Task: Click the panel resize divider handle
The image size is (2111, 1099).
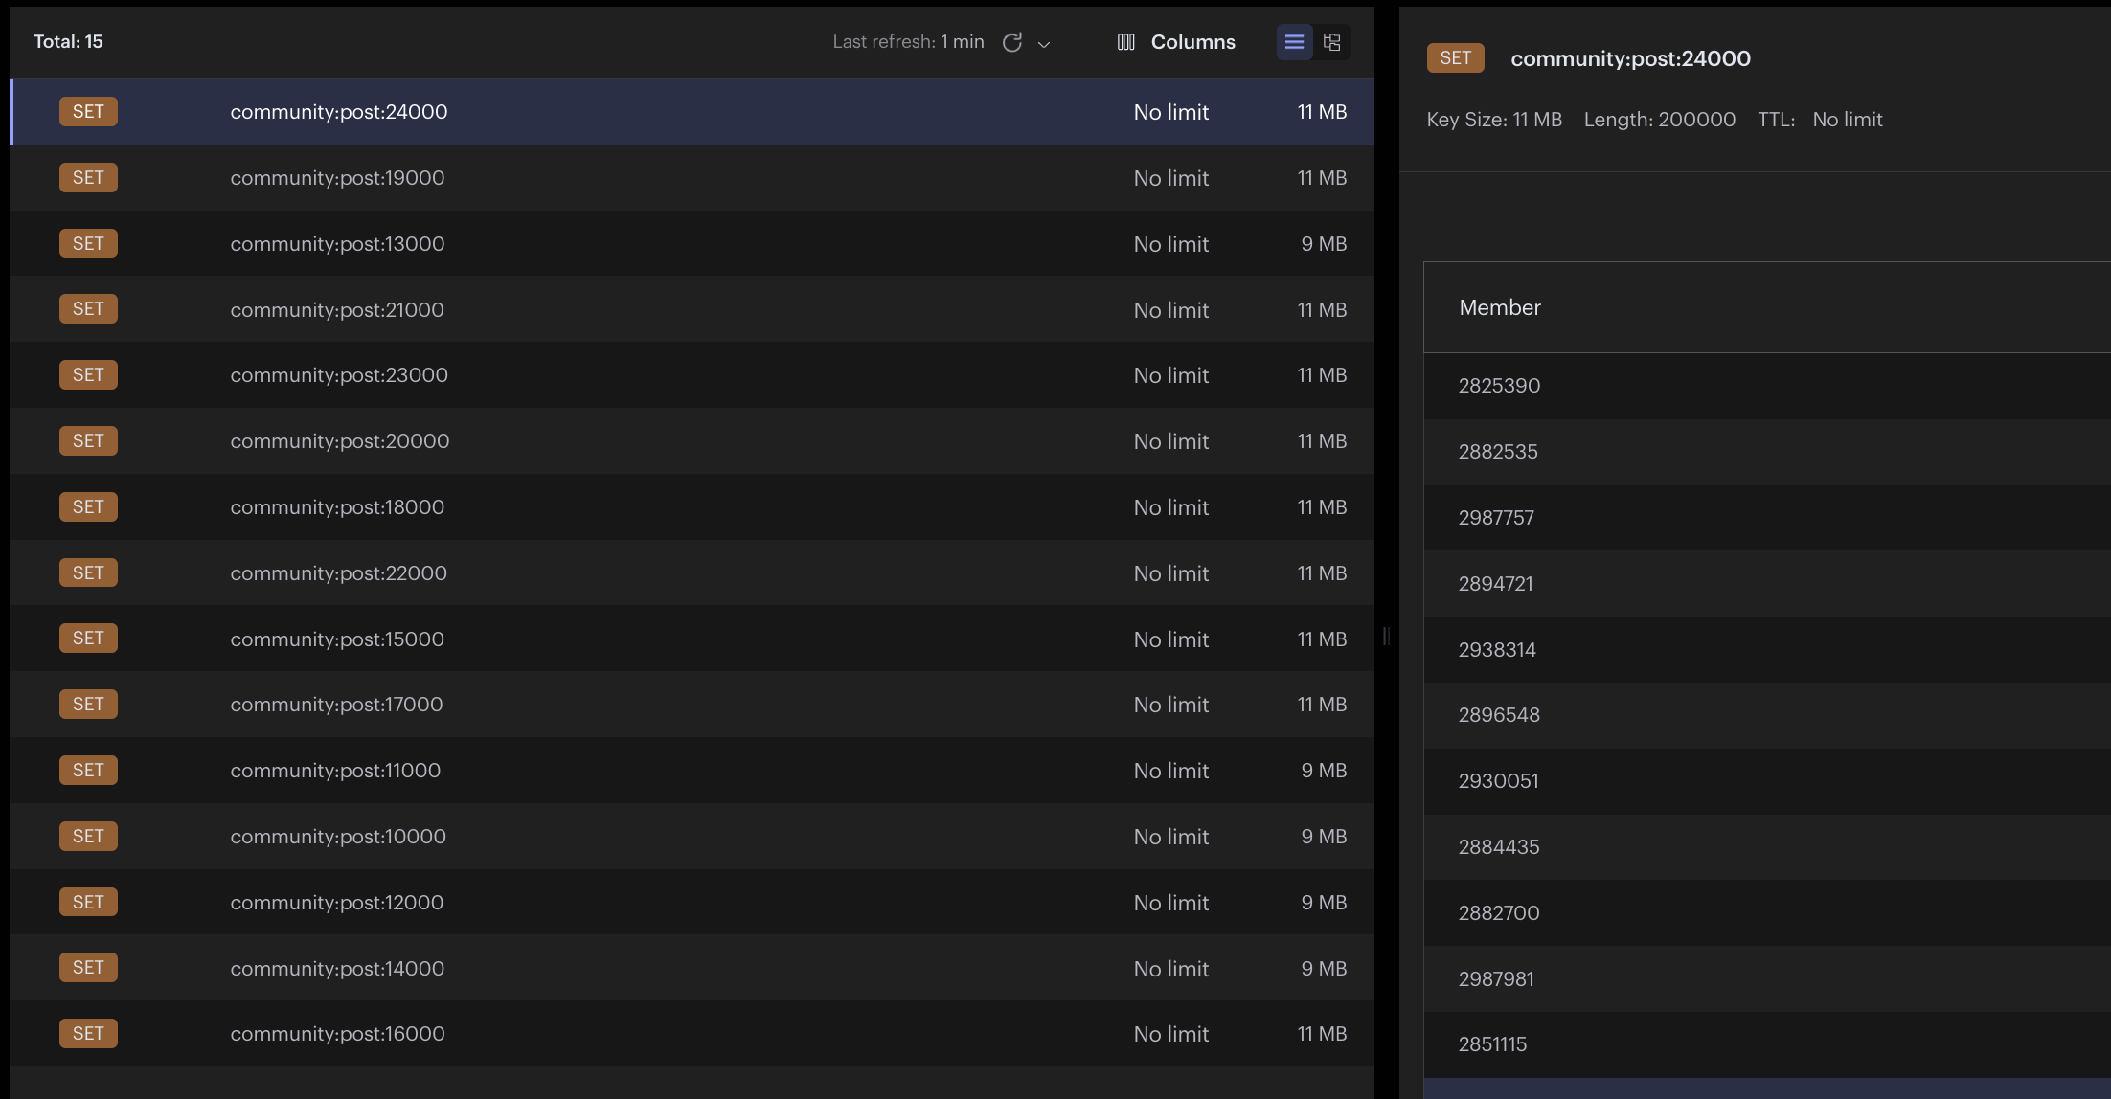Action: (1386, 636)
